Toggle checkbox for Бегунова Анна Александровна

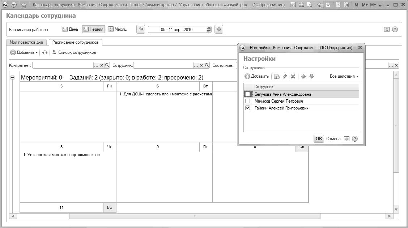pyautogui.click(x=247, y=94)
